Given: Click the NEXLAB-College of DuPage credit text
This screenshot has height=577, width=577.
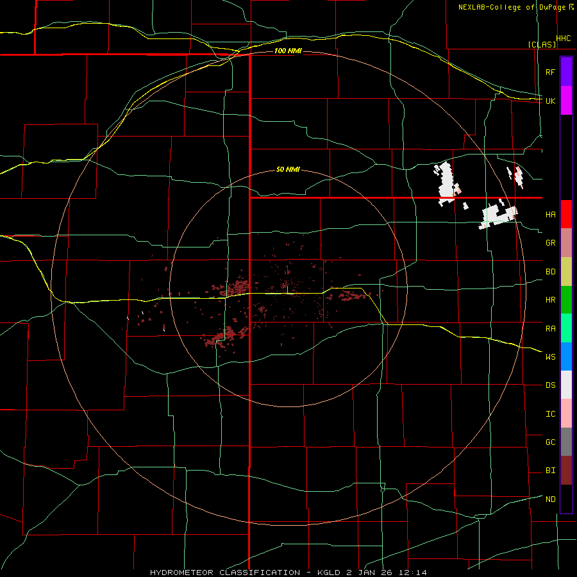Looking at the screenshot, I should [x=513, y=7].
